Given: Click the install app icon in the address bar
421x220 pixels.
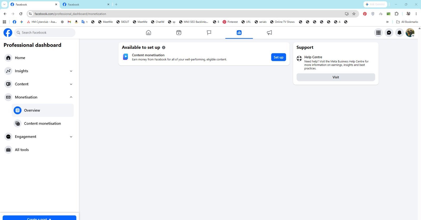Looking at the screenshot, I should click(347, 14).
